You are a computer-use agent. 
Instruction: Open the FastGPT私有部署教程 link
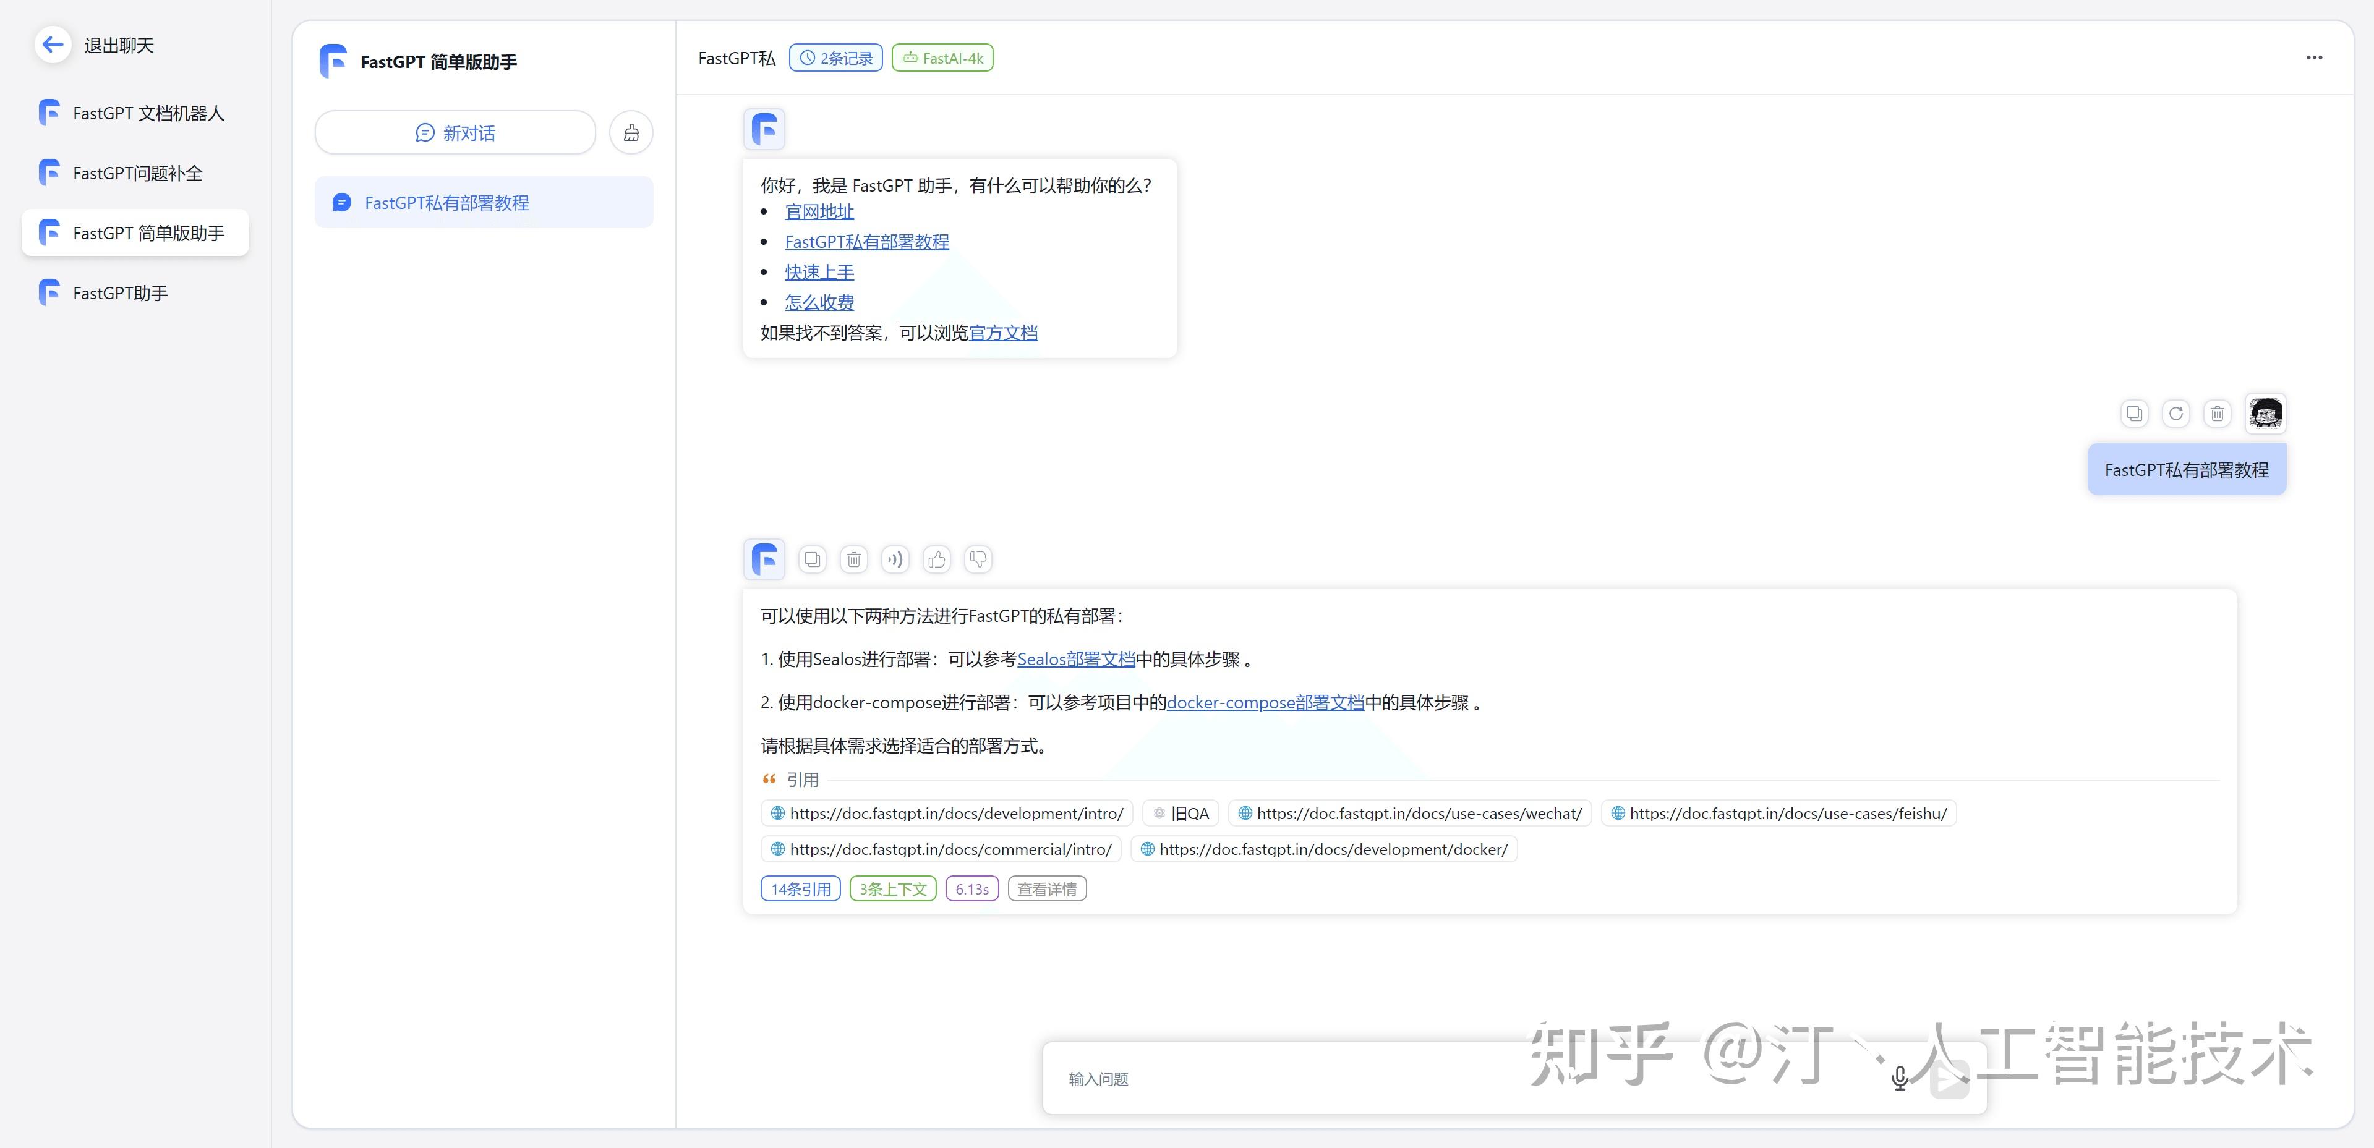point(866,241)
